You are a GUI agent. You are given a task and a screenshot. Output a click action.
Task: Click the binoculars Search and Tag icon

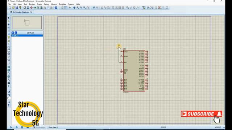(x=148, y=8)
